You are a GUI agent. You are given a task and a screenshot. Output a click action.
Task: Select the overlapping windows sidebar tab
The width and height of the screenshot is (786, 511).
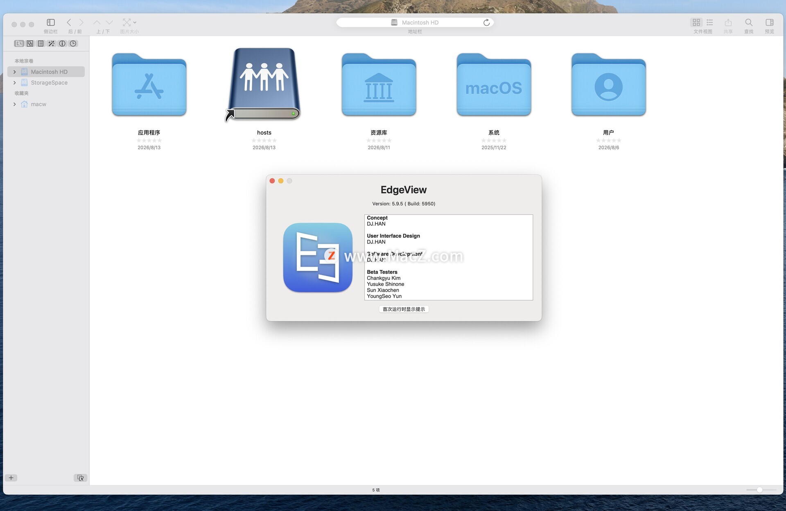click(x=30, y=43)
